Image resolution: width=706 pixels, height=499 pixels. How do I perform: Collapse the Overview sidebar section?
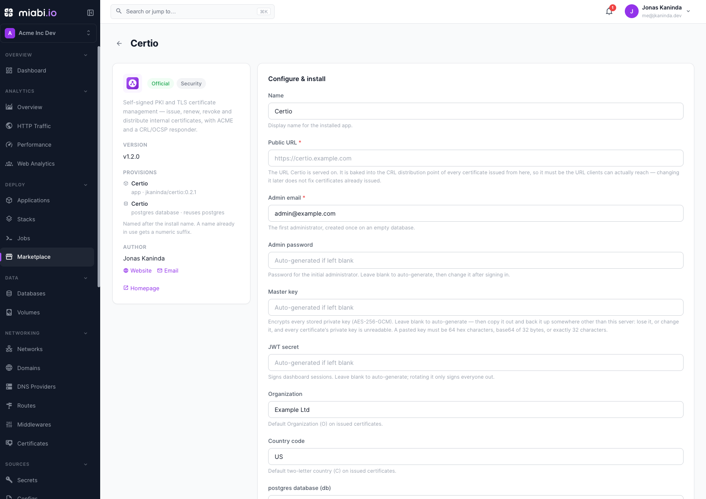pos(85,55)
